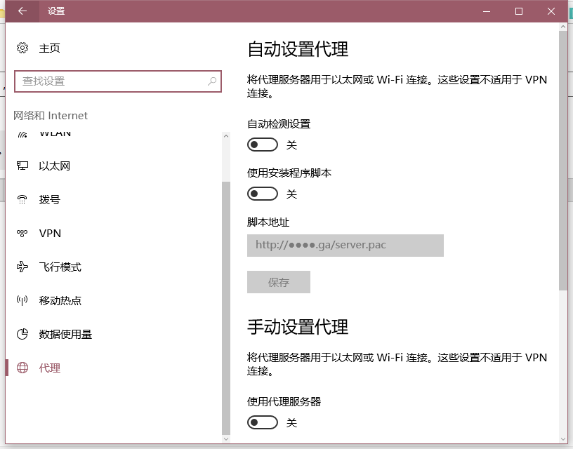Image resolution: width=573 pixels, height=449 pixels.
Task: Click the back arrow in title bar
Action: click(x=22, y=11)
